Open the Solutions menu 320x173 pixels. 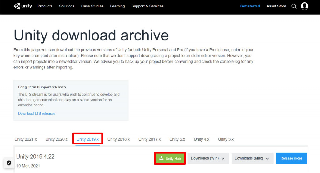(x=67, y=6)
